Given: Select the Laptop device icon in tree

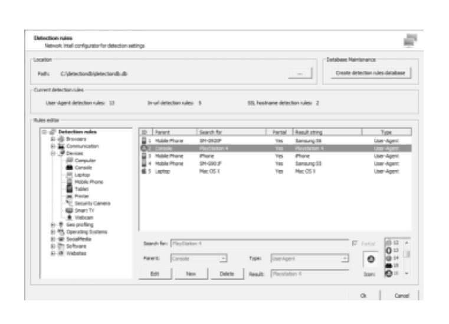Looking at the screenshot, I should pos(69,175).
